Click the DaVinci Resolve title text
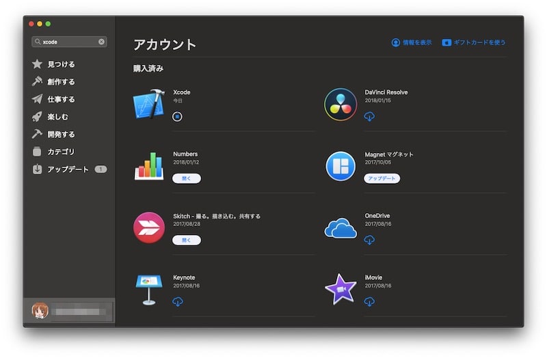This screenshot has height=358, width=547. [386, 92]
